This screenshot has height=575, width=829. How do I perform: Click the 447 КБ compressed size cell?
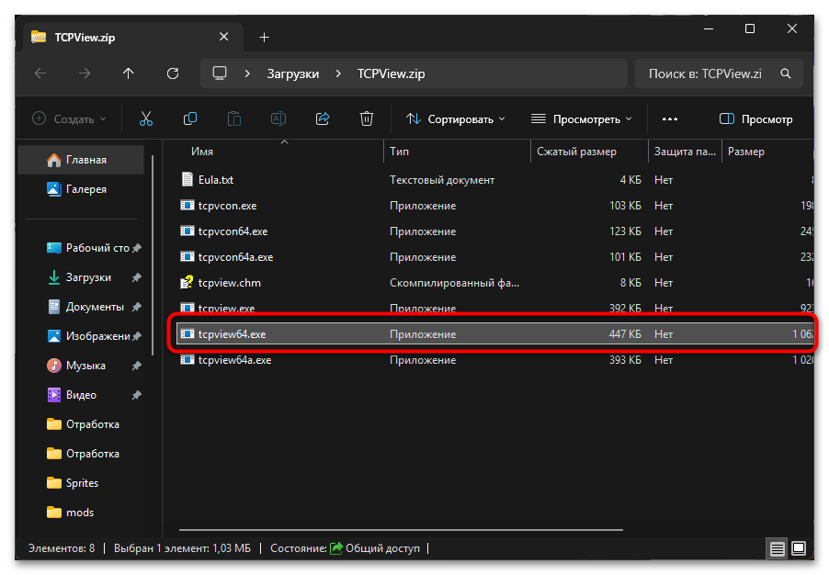click(x=625, y=334)
